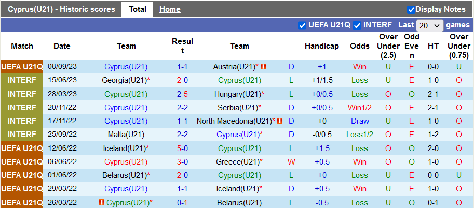Open Greece(U21) team link

pyautogui.click(x=238, y=162)
